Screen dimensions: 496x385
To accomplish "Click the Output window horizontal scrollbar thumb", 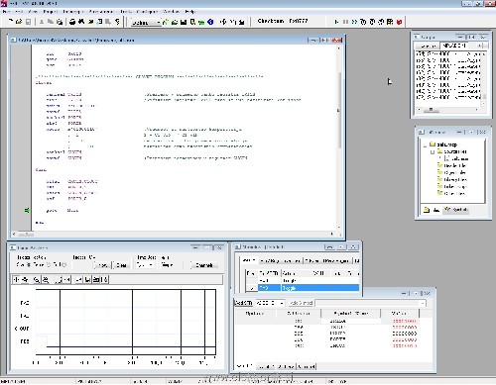I will 432,110.
